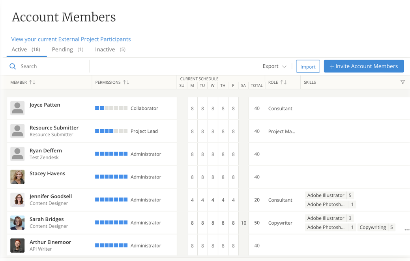Click Joyce Patten's Collaborator permission bar

(x=111, y=108)
